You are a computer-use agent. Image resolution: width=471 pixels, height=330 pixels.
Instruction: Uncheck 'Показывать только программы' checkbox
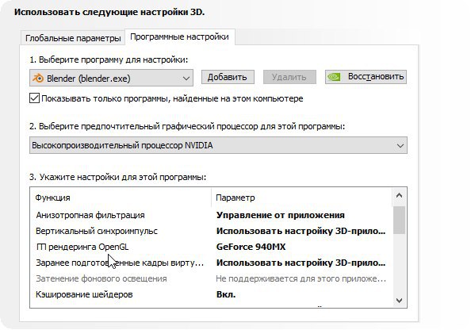pos(34,98)
